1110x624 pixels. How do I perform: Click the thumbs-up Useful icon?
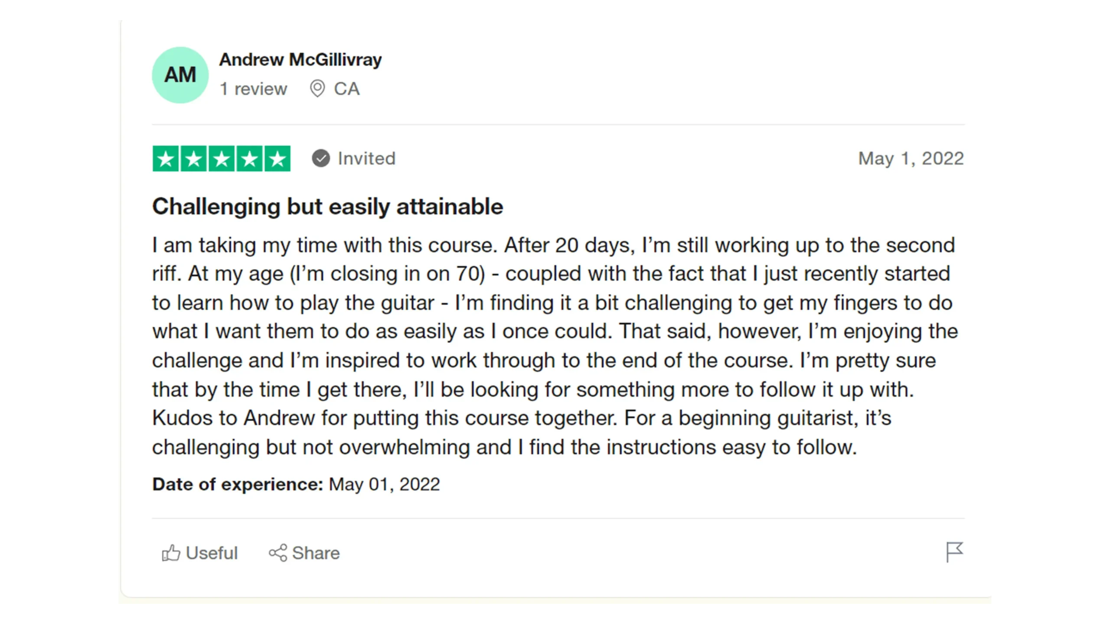coord(171,553)
